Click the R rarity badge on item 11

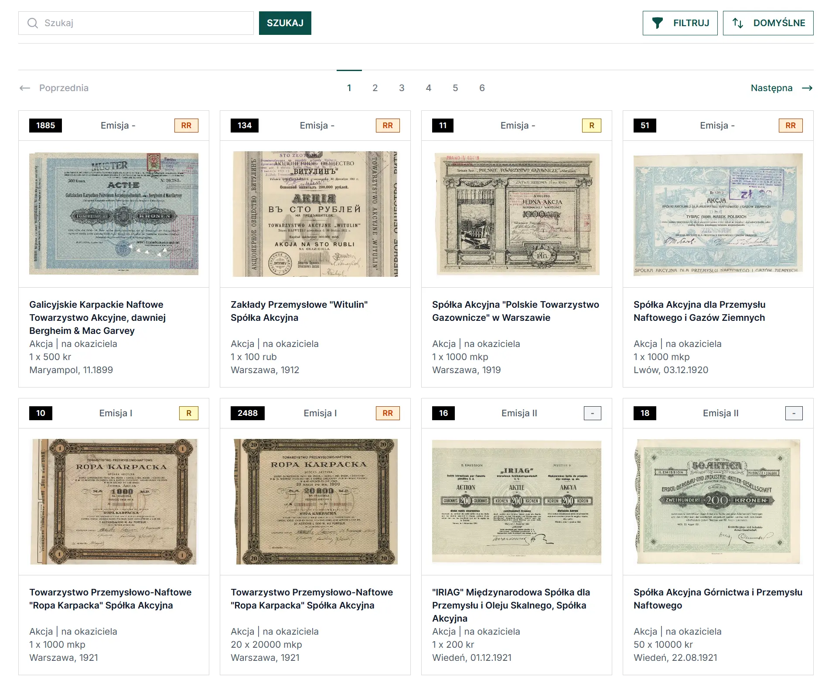click(x=591, y=126)
